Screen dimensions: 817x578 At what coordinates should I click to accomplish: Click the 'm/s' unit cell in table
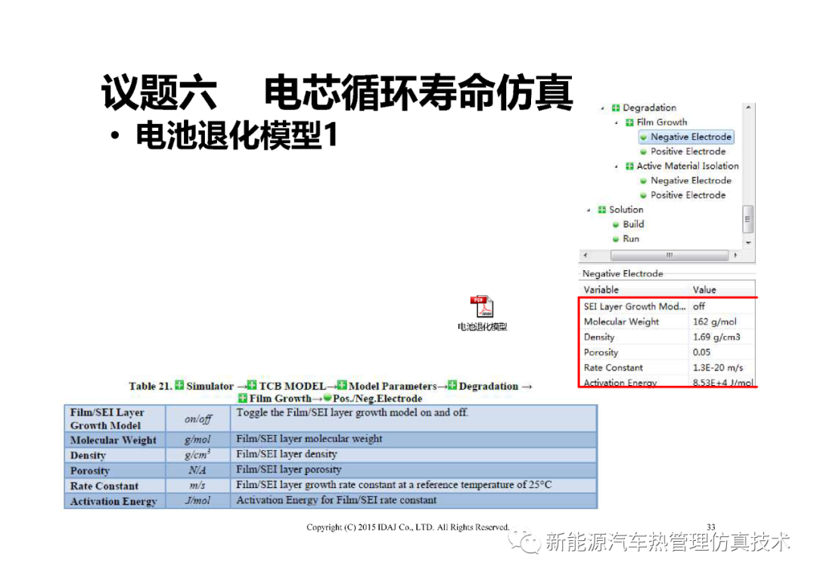click(198, 485)
